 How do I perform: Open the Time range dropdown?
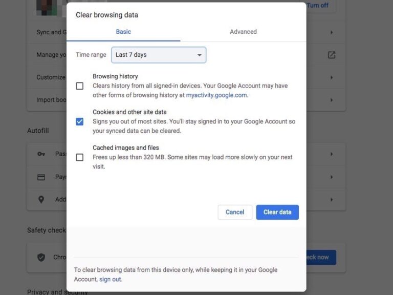click(159, 55)
